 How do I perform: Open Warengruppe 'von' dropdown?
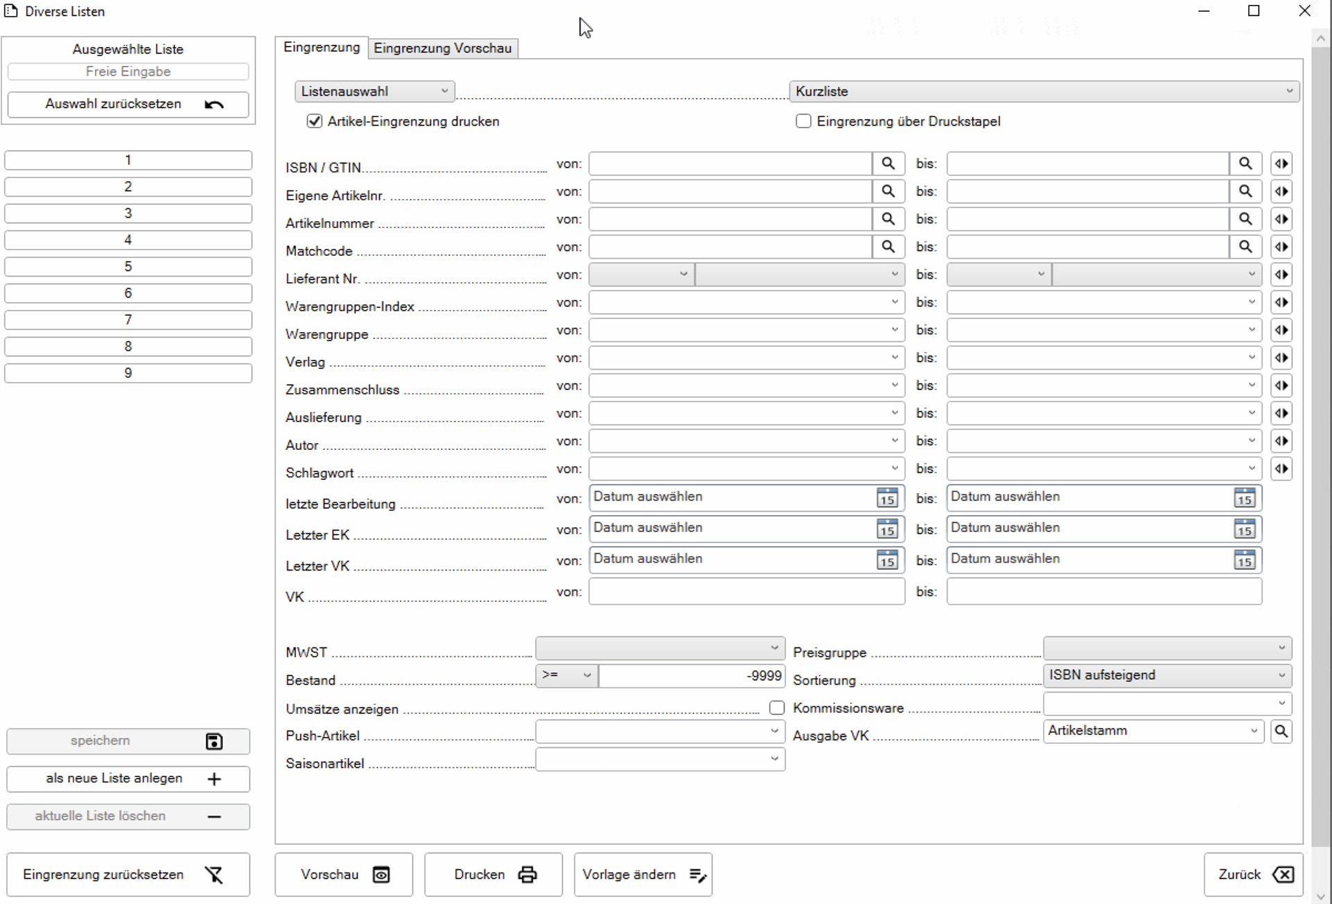746,330
